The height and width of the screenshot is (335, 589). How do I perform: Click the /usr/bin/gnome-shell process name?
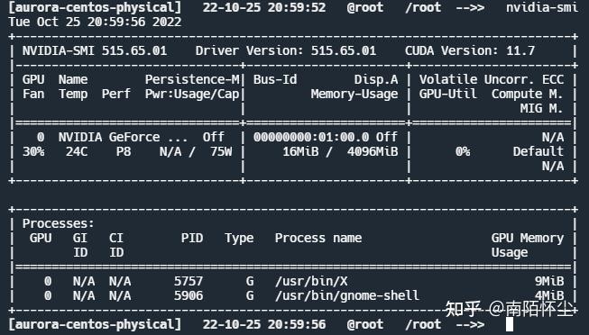346,295
